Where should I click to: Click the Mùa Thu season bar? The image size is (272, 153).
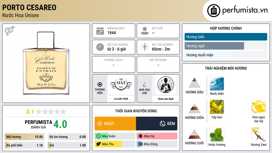[x=115, y=144]
